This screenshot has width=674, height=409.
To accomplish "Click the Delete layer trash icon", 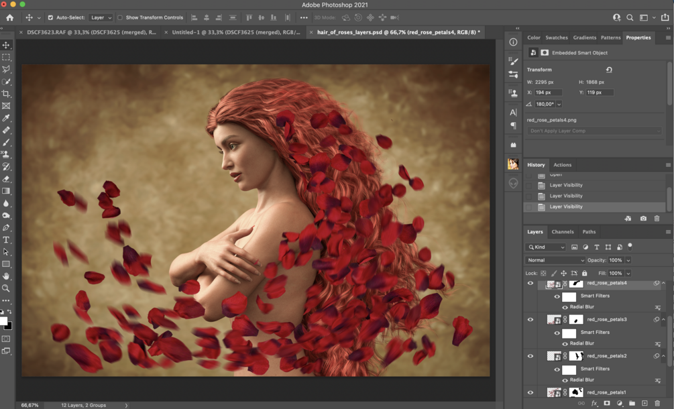I will (x=657, y=404).
